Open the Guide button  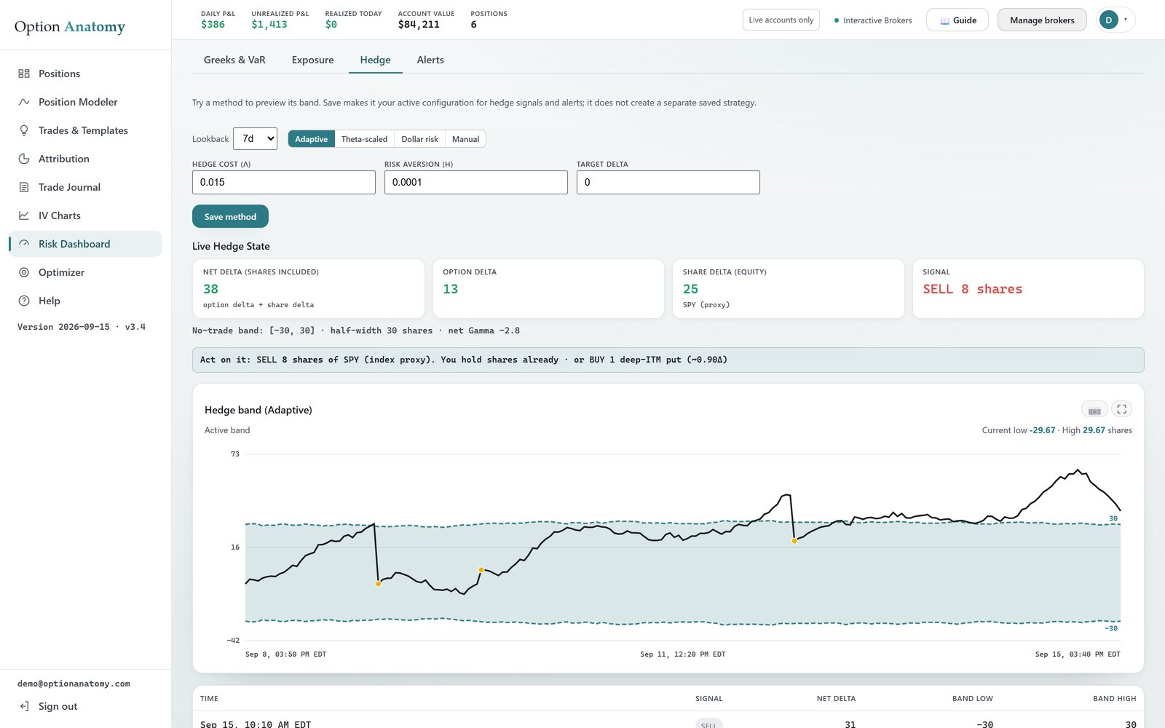pos(957,20)
